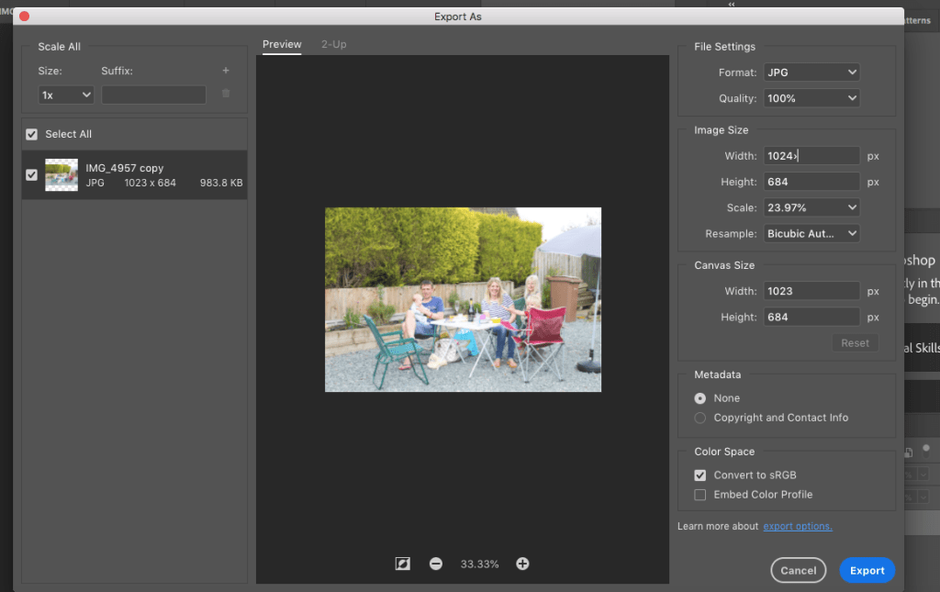Expand the Quality 100% dropdown
Screen dimensions: 940x592
(x=811, y=98)
